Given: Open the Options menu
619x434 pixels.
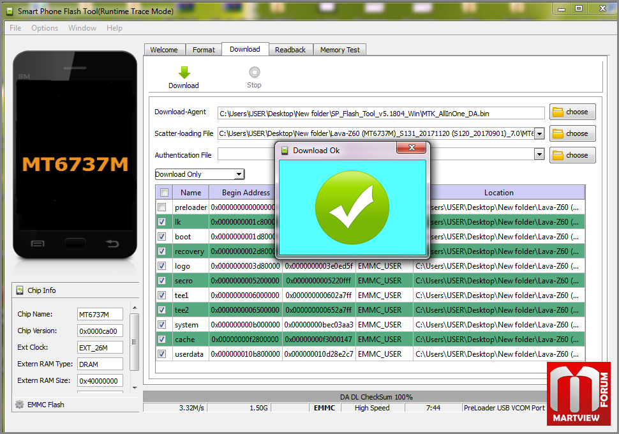Looking at the screenshot, I should pyautogui.click(x=45, y=28).
